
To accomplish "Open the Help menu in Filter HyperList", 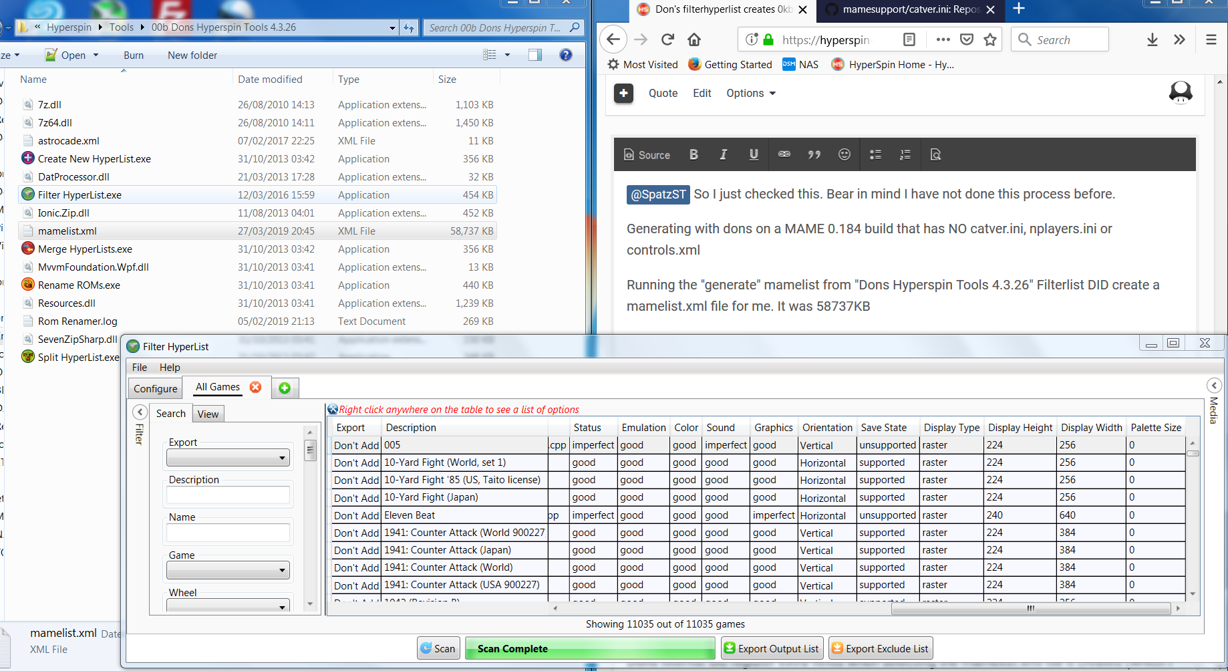I will (170, 367).
